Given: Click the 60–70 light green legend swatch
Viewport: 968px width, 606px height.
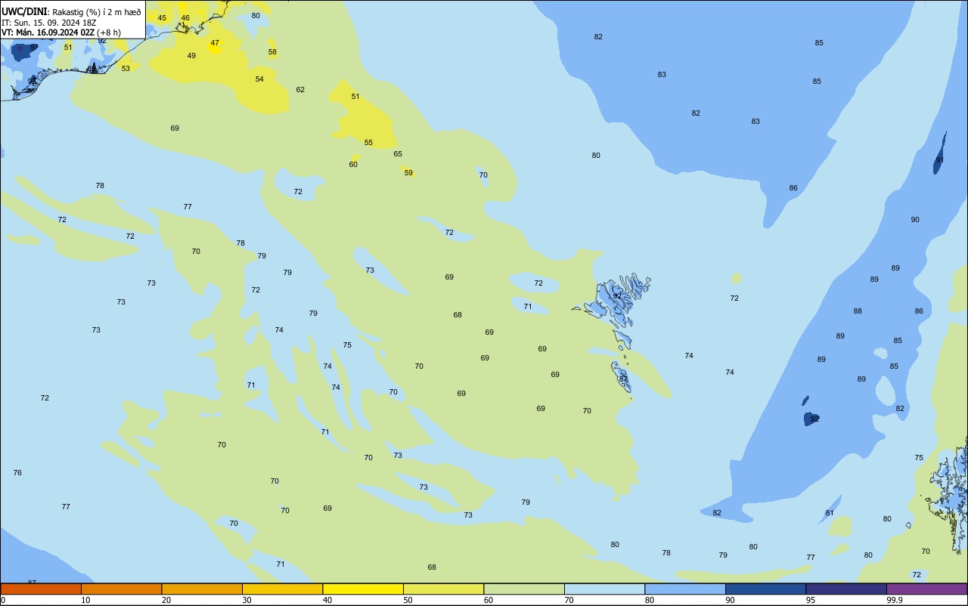Looking at the screenshot, I should pyautogui.click(x=524, y=589).
